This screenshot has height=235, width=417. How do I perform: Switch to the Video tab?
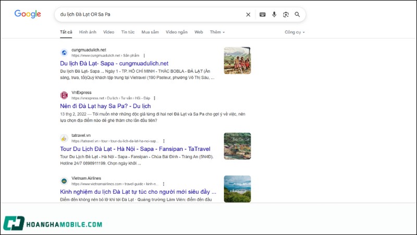tap(108, 32)
